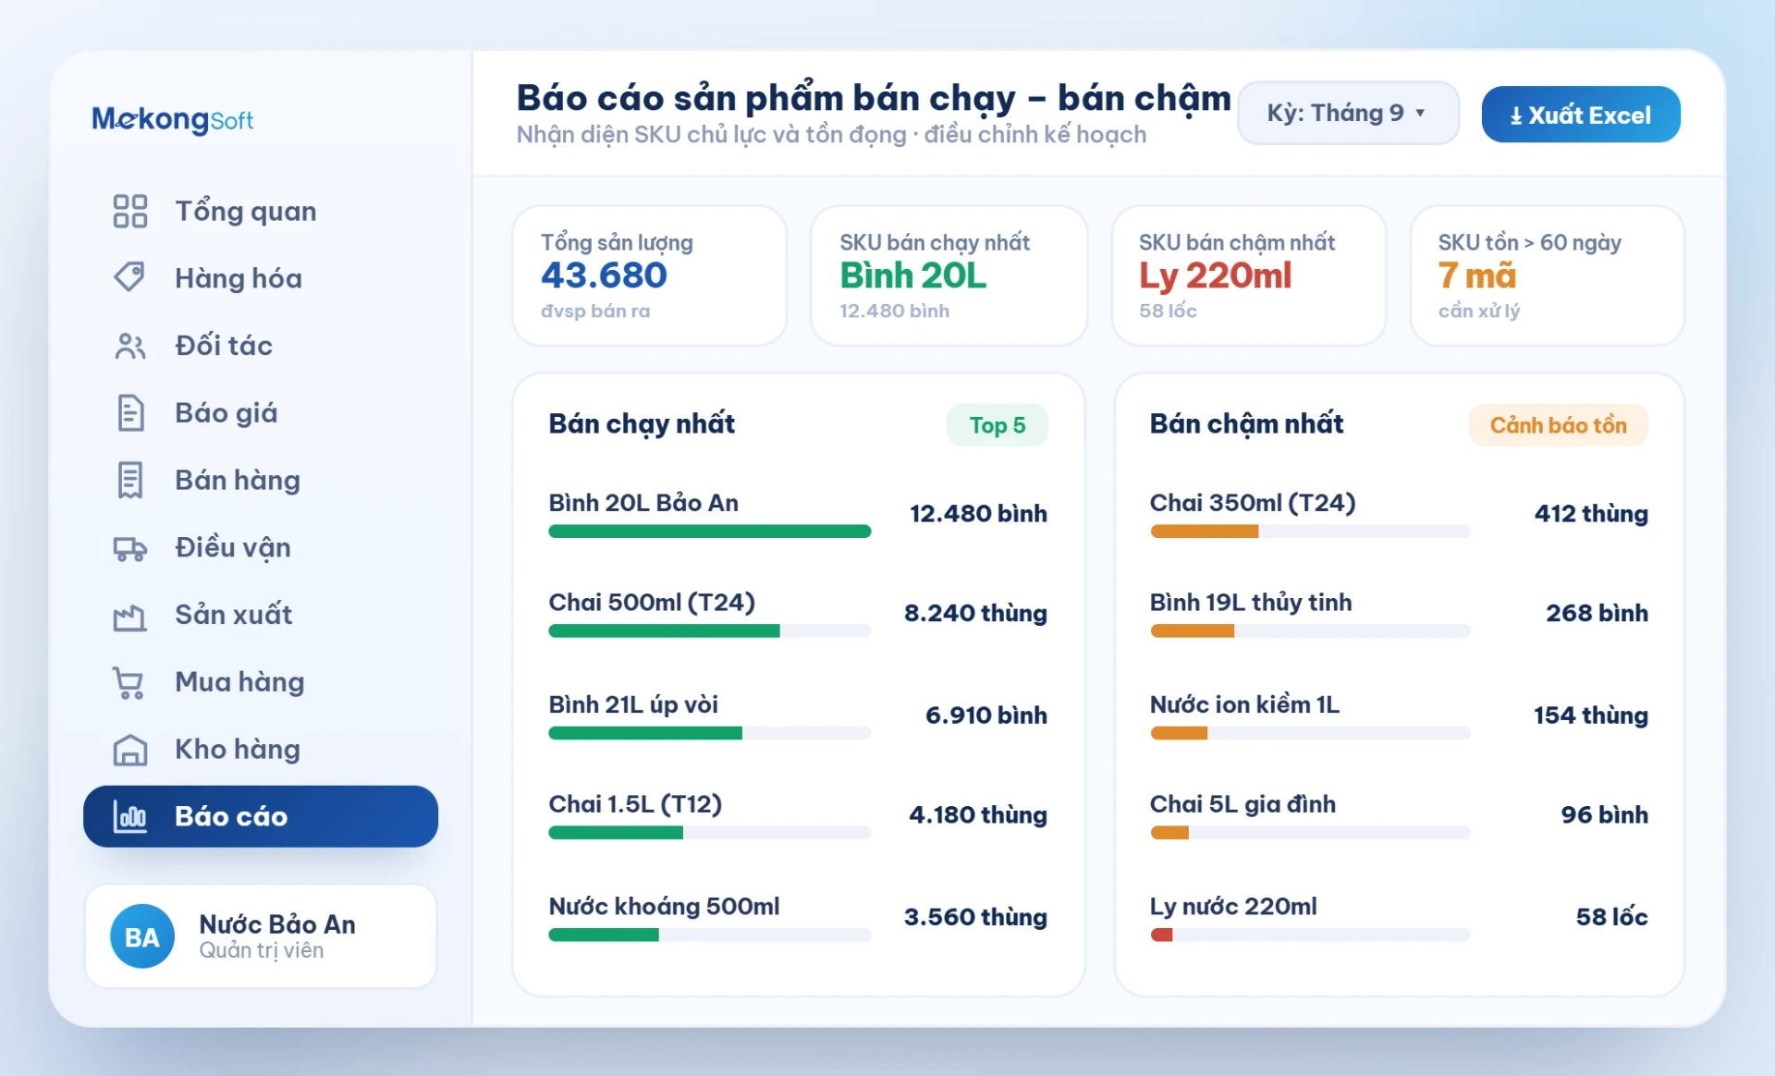Click the Nước khoáng 500ml progress bar
The width and height of the screenshot is (1775, 1076).
pos(710,935)
